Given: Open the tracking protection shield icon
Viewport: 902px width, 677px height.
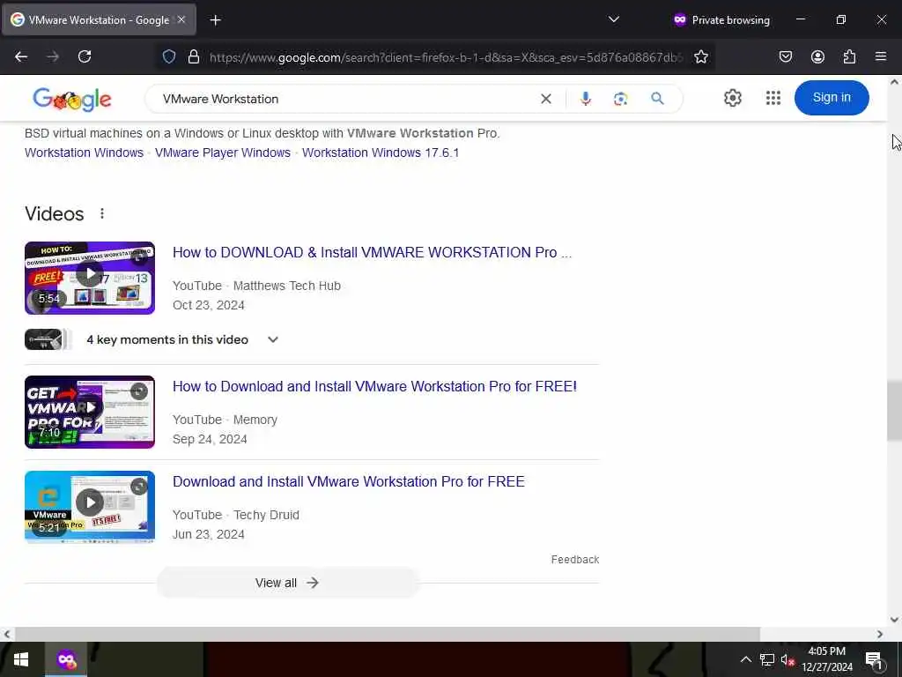Looking at the screenshot, I should point(168,56).
